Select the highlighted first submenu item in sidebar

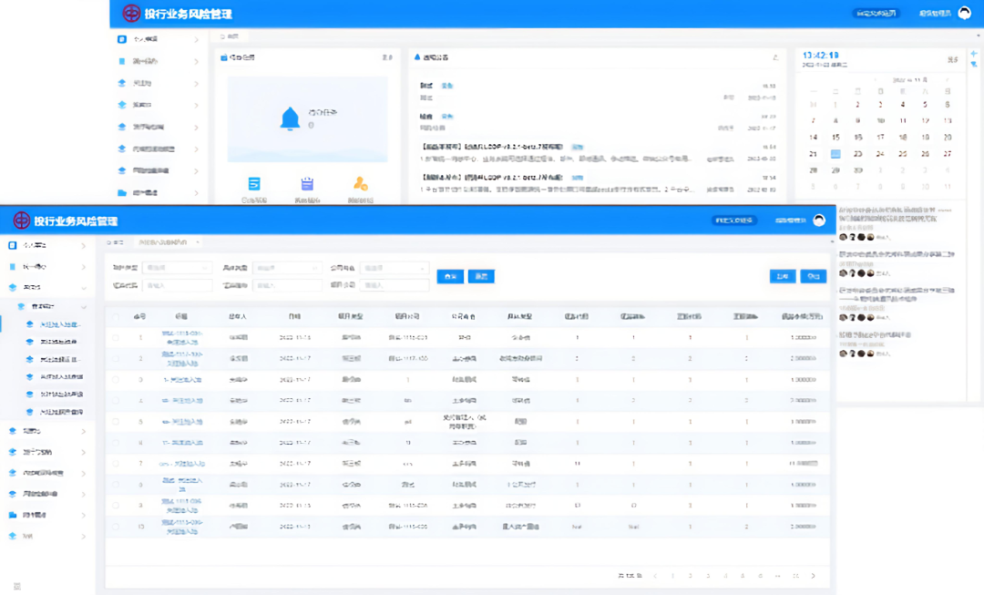pos(62,324)
